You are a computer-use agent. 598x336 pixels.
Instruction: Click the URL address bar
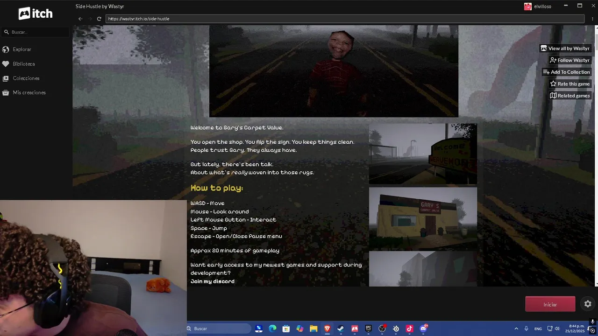[345, 19]
